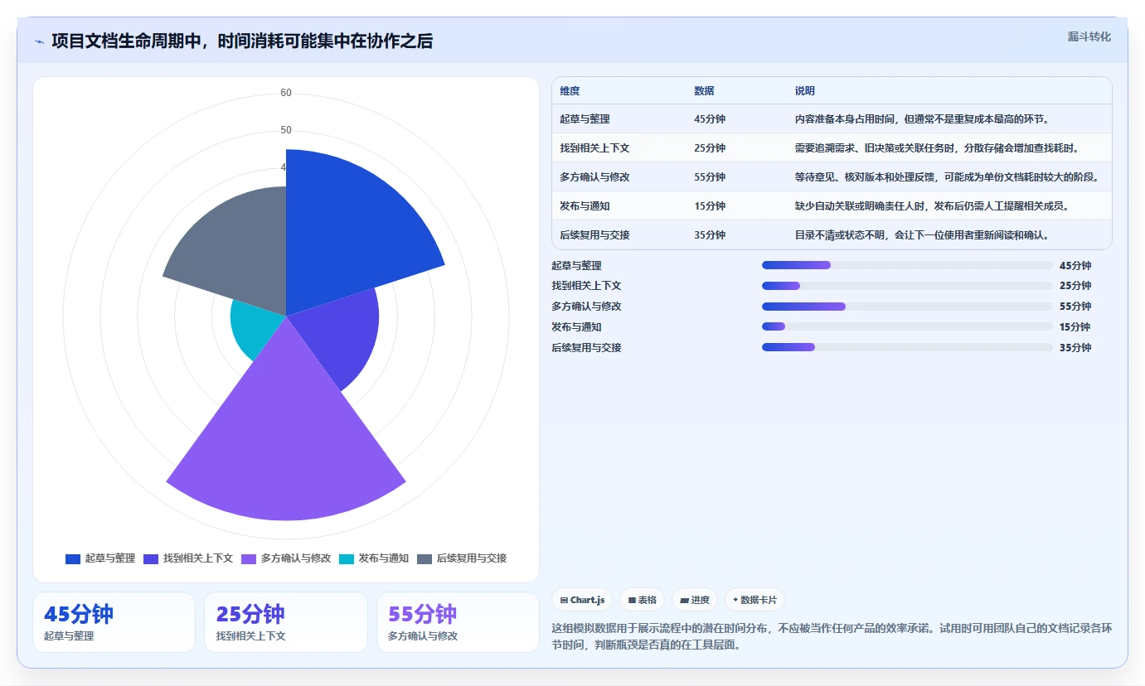Click the axis tick label 50
The width and height of the screenshot is (1145, 686).
pos(286,130)
